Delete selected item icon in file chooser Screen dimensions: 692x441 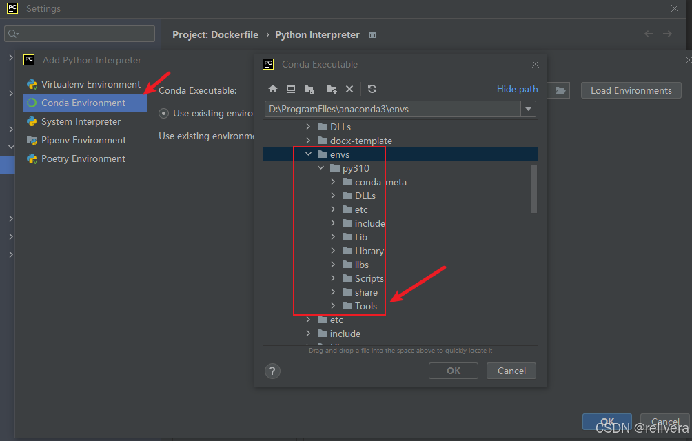pos(349,89)
